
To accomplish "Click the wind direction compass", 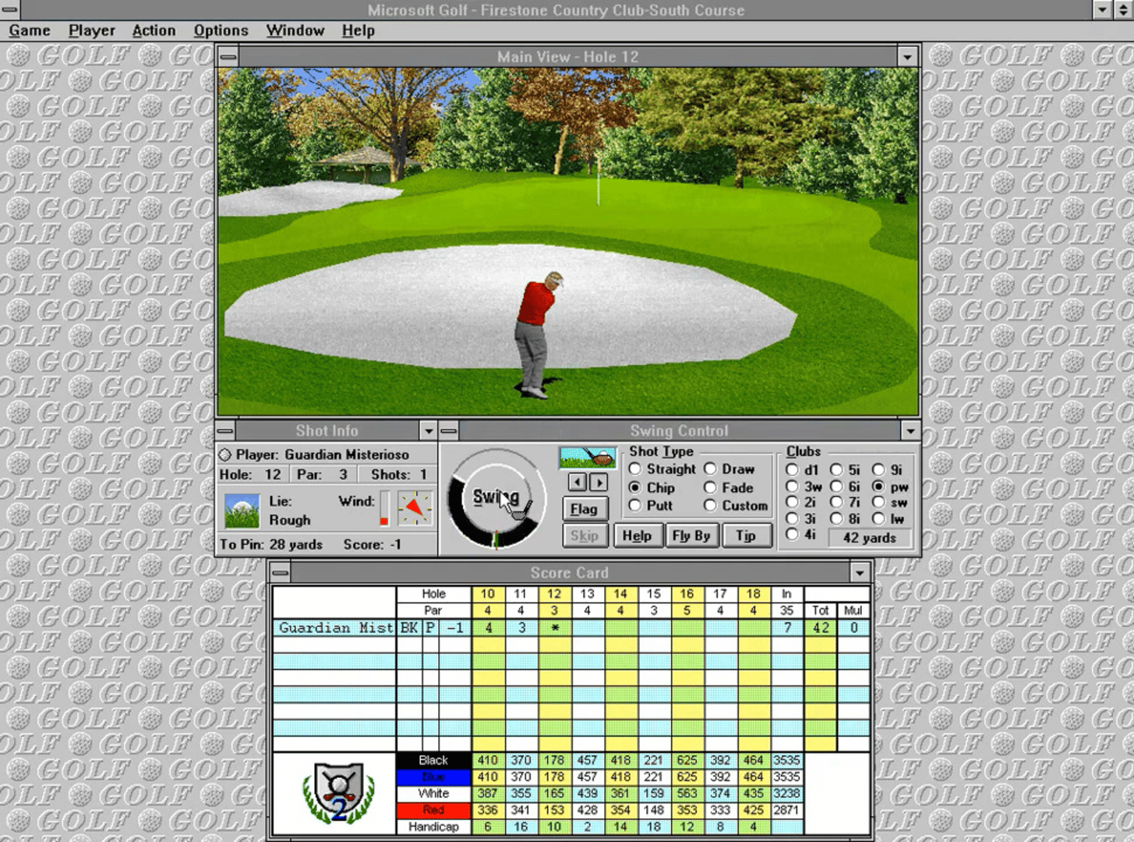I will click(415, 508).
